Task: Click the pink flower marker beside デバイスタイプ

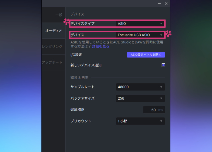Action: [66, 22]
